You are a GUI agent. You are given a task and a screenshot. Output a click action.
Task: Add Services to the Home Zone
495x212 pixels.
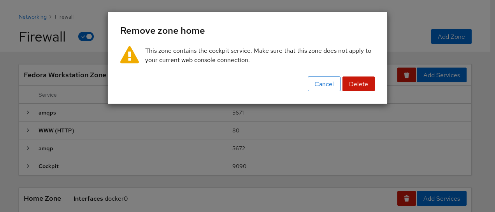[441, 198]
